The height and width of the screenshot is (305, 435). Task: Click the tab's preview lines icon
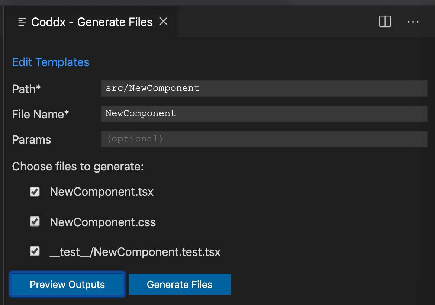[x=22, y=22]
